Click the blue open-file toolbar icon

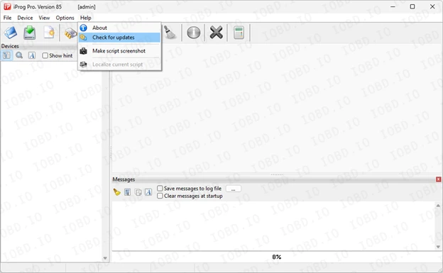(11, 33)
